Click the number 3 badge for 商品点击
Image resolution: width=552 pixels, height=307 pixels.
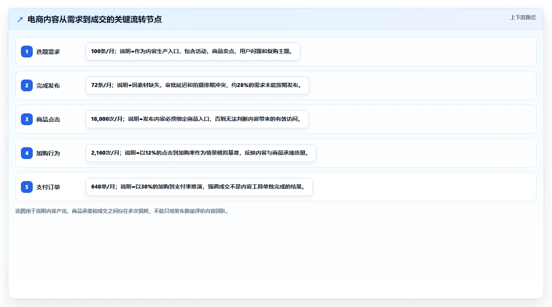pyautogui.click(x=27, y=119)
